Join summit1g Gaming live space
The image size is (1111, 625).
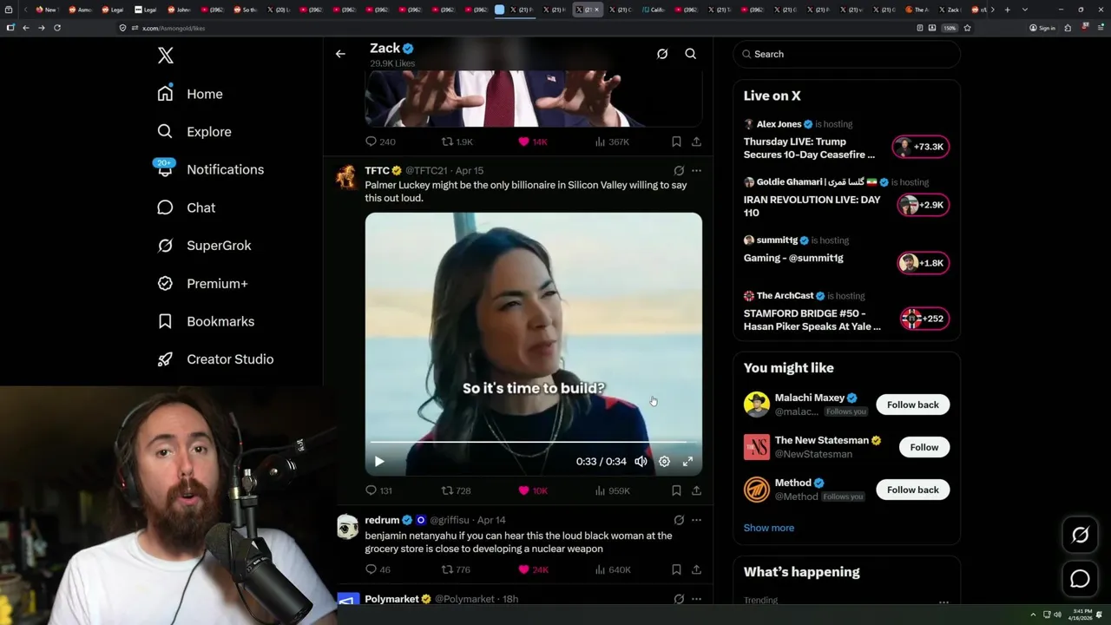[x=923, y=263]
